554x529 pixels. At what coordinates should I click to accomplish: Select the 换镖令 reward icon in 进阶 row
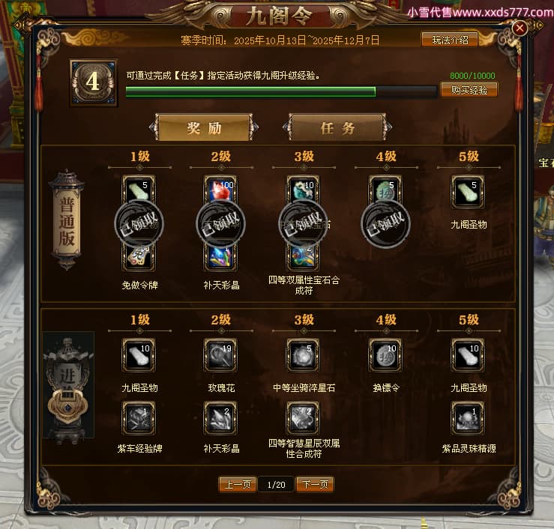tap(385, 355)
